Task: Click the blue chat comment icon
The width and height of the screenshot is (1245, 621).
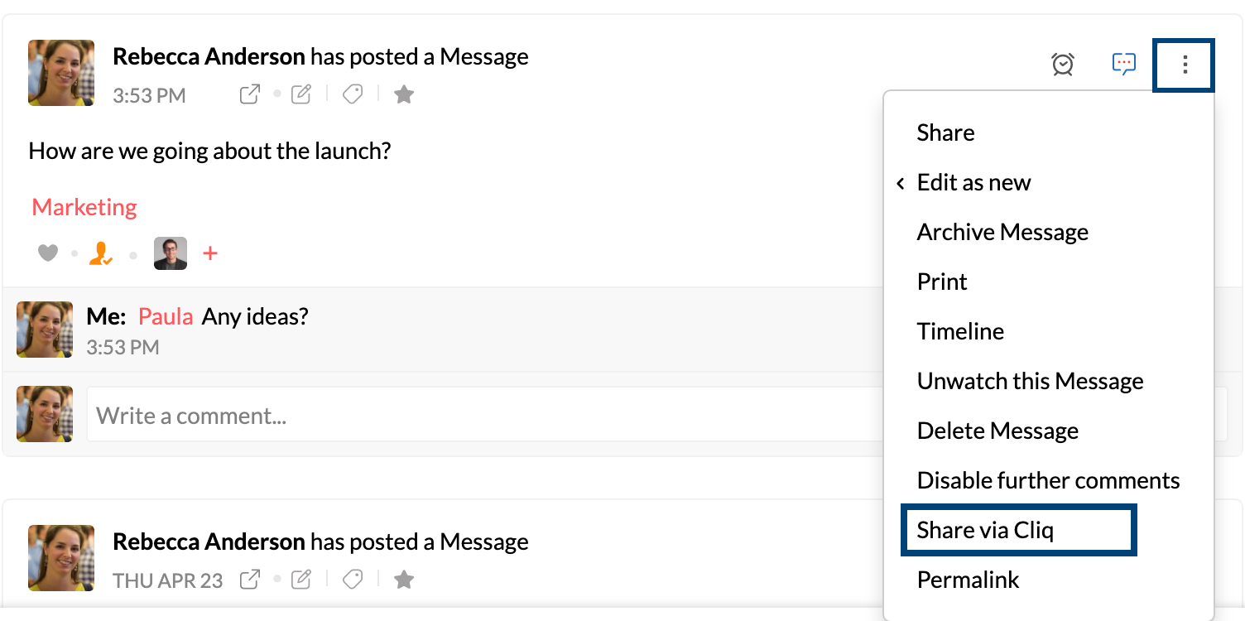Action: 1123,64
